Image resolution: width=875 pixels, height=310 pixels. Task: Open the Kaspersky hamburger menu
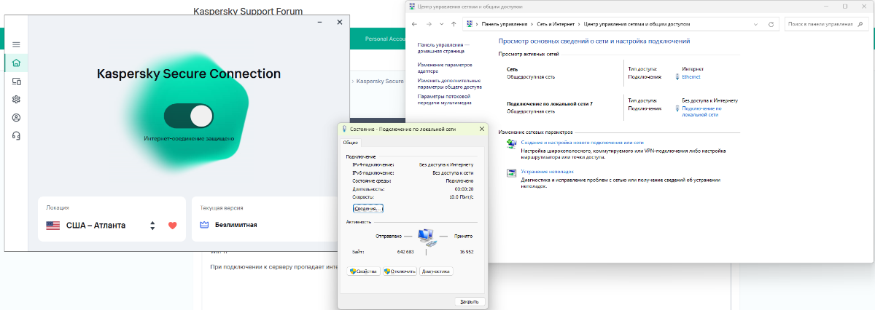[16, 45]
